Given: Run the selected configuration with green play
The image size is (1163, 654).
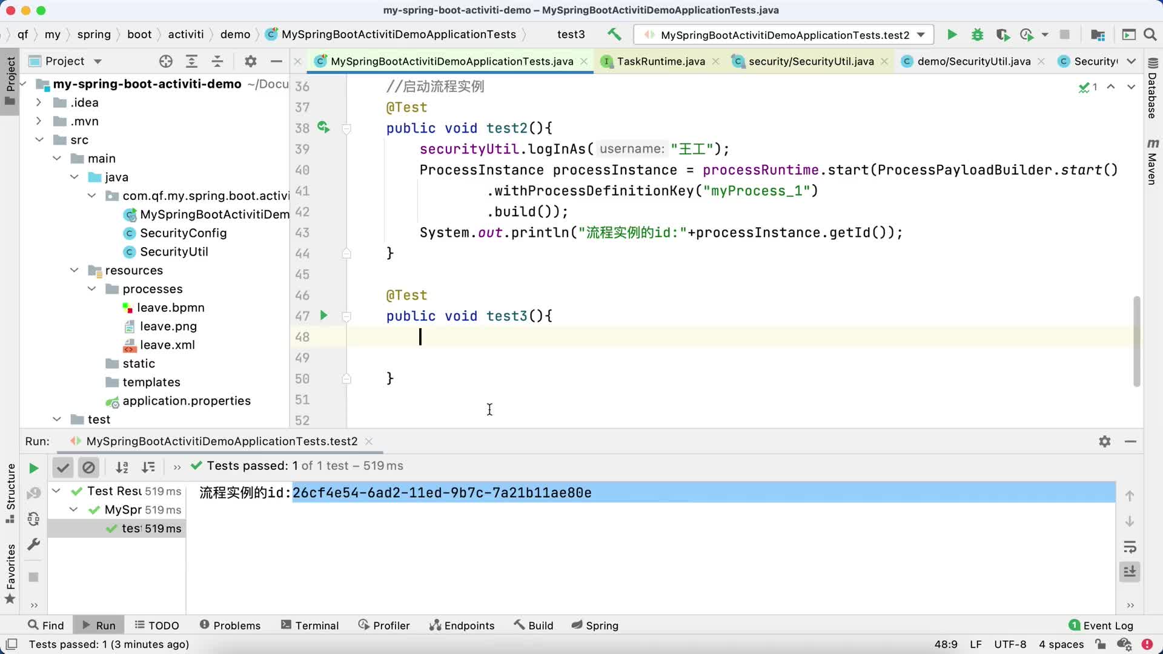Looking at the screenshot, I should click(952, 35).
